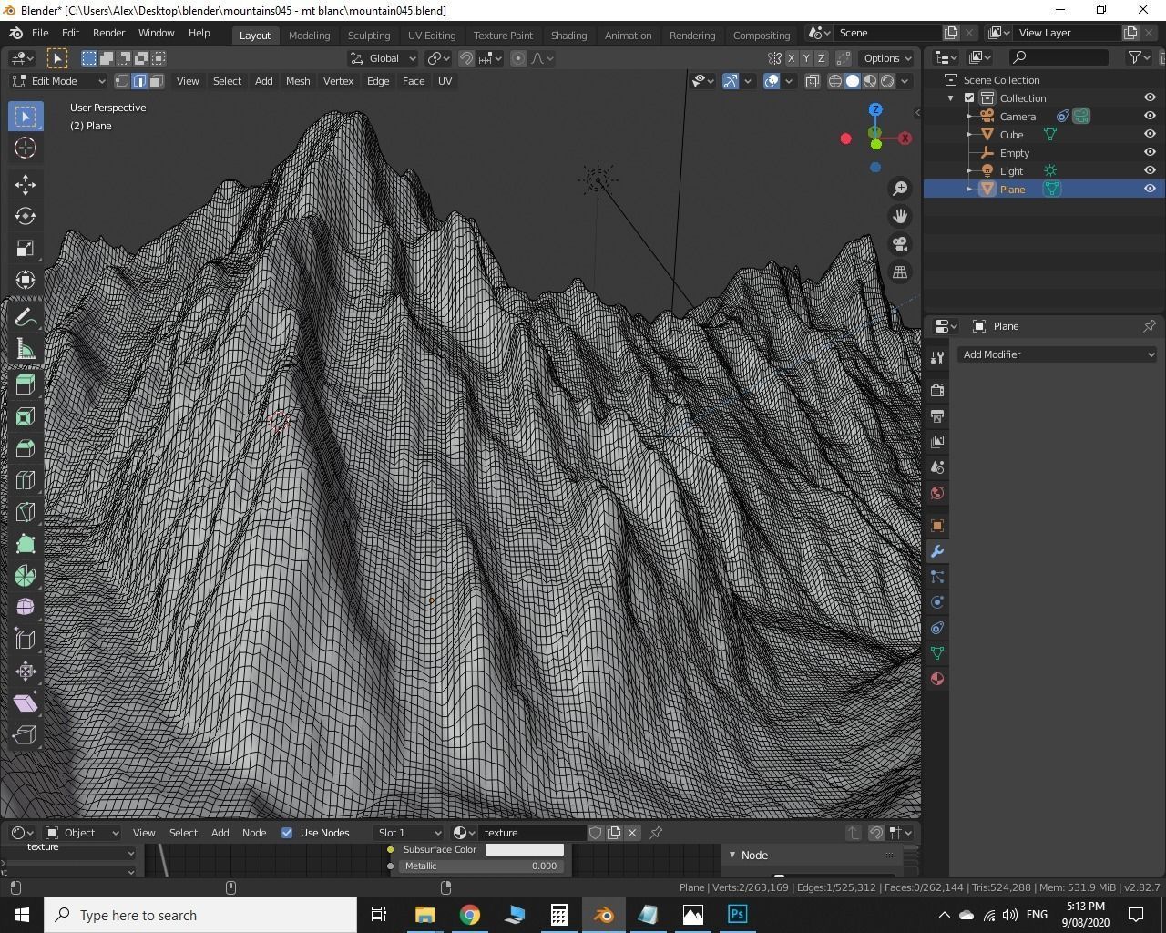Open the File menu
The height and width of the screenshot is (933, 1166).
click(x=40, y=33)
